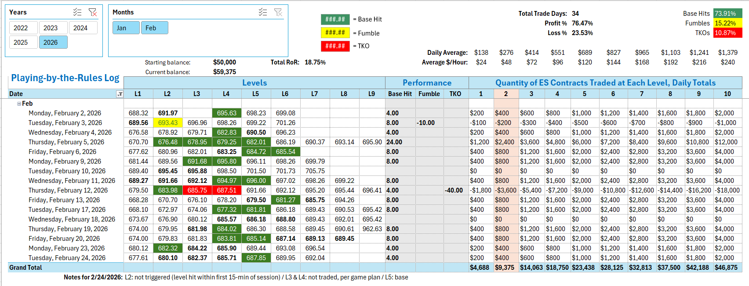Click the Thursday, February 12, 2026 row
The width and height of the screenshot is (749, 286).
point(68,190)
